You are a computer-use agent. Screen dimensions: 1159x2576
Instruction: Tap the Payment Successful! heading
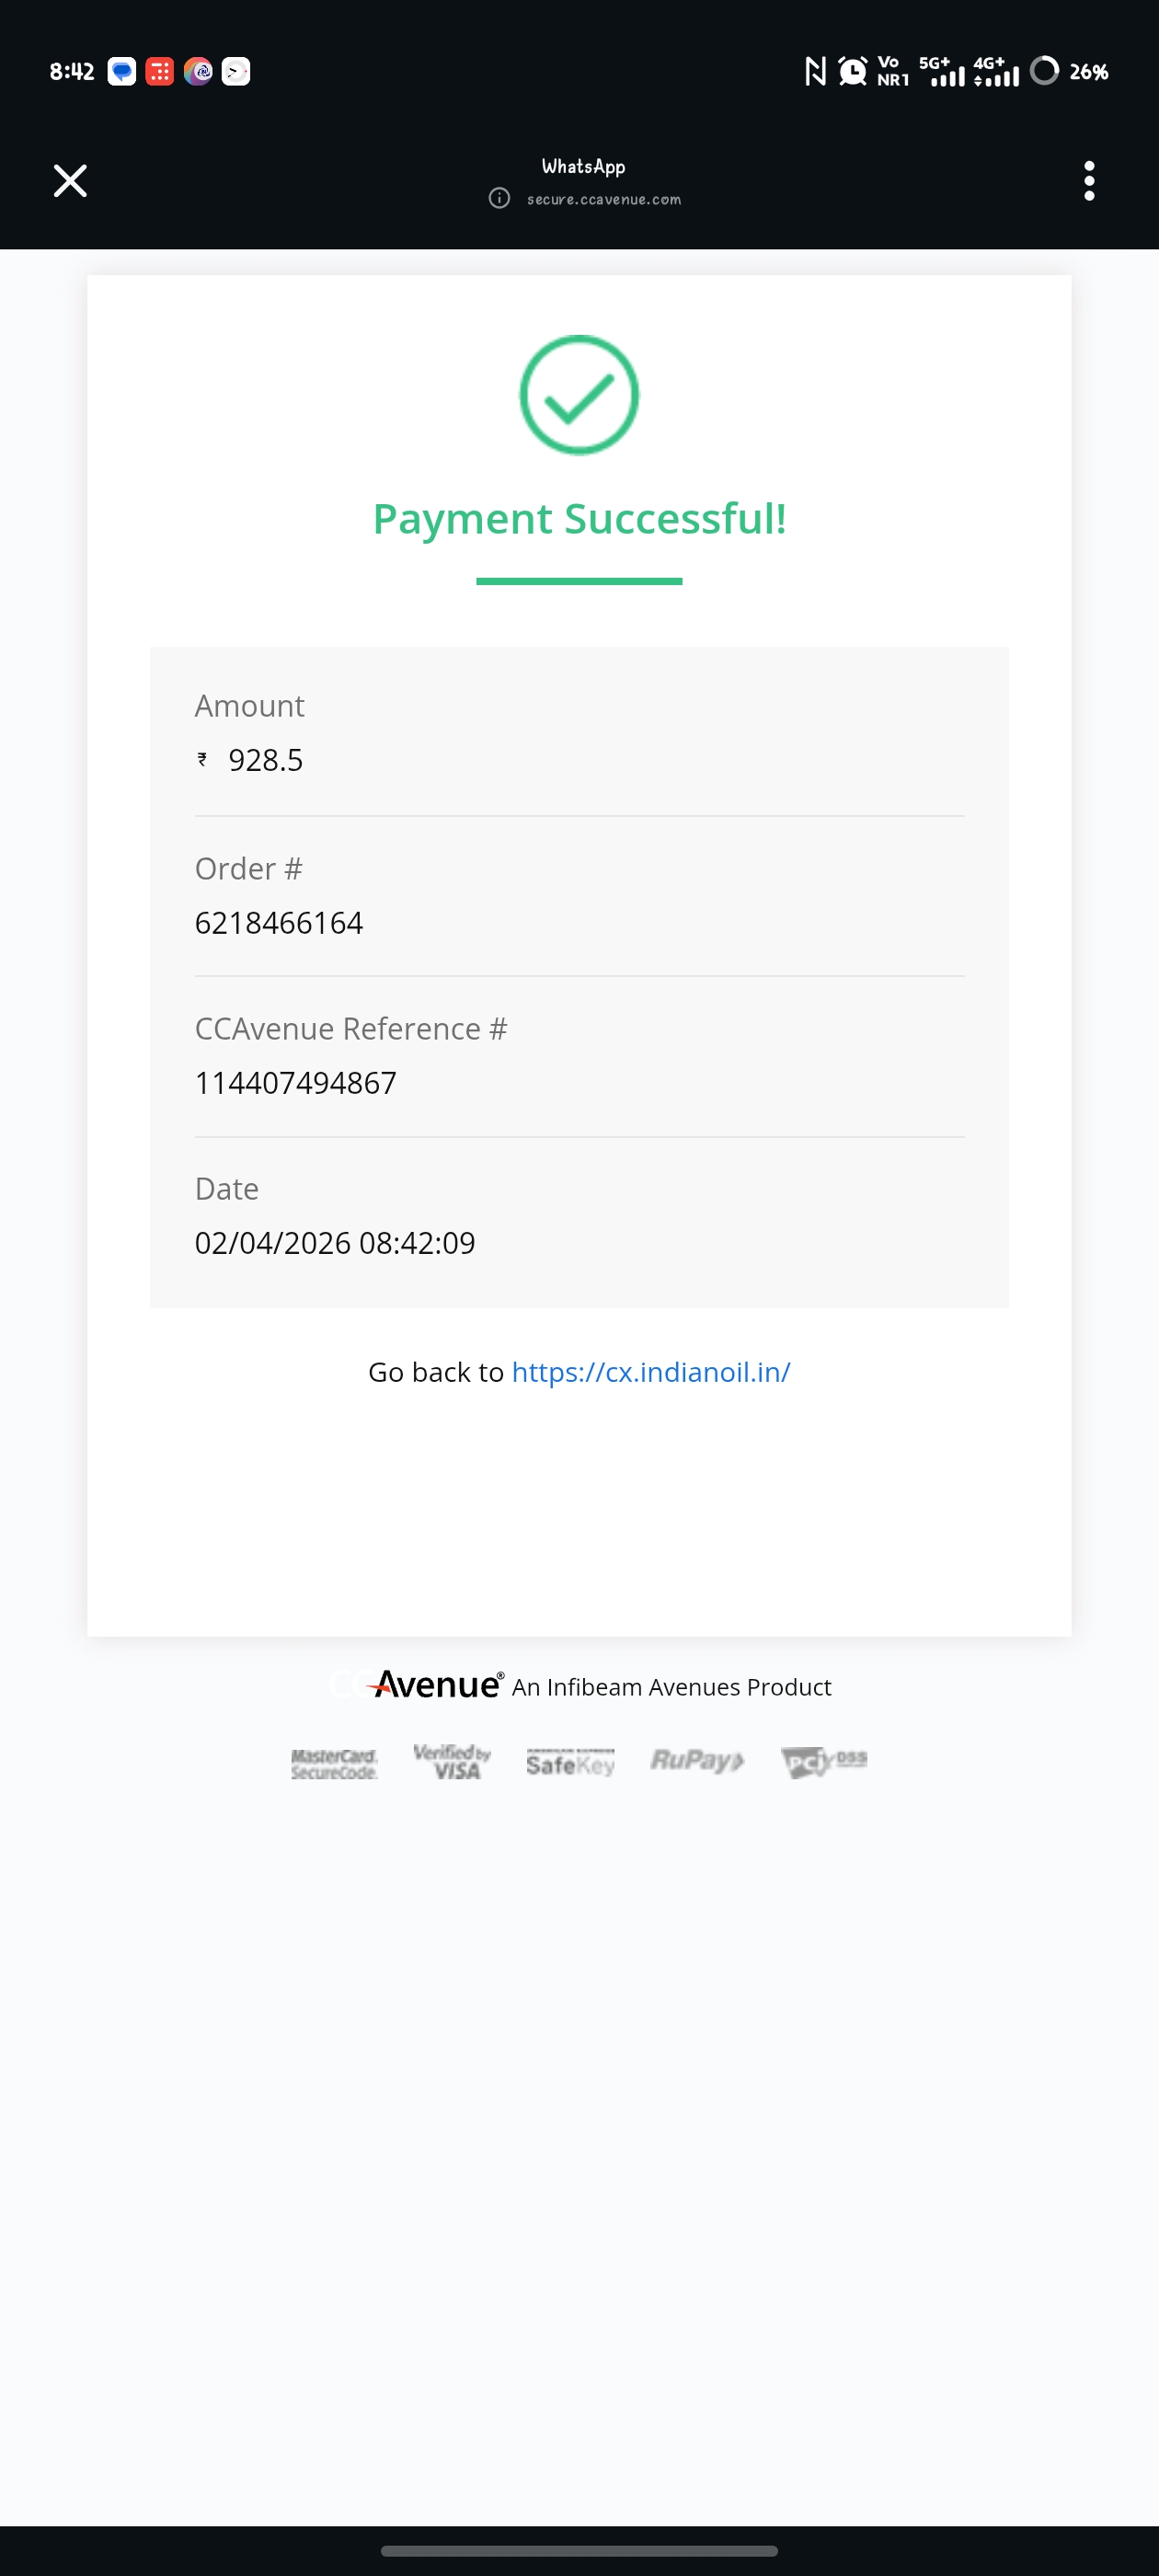[x=579, y=519]
